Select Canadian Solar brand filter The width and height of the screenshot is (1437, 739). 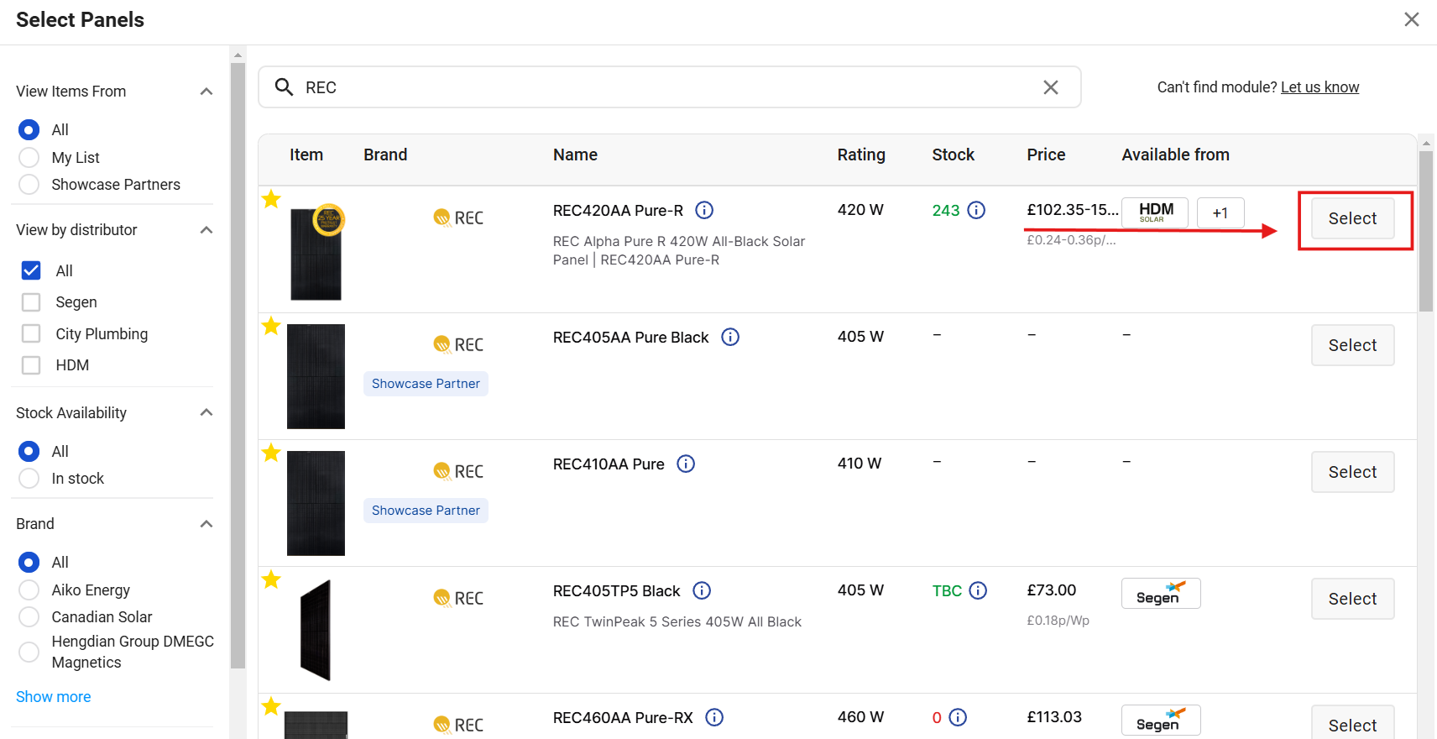29,617
